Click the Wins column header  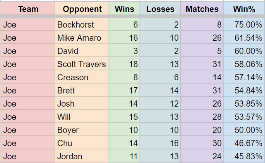(x=124, y=9)
